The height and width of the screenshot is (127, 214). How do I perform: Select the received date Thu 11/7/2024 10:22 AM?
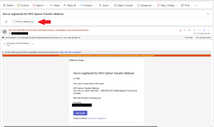tap(202, 33)
